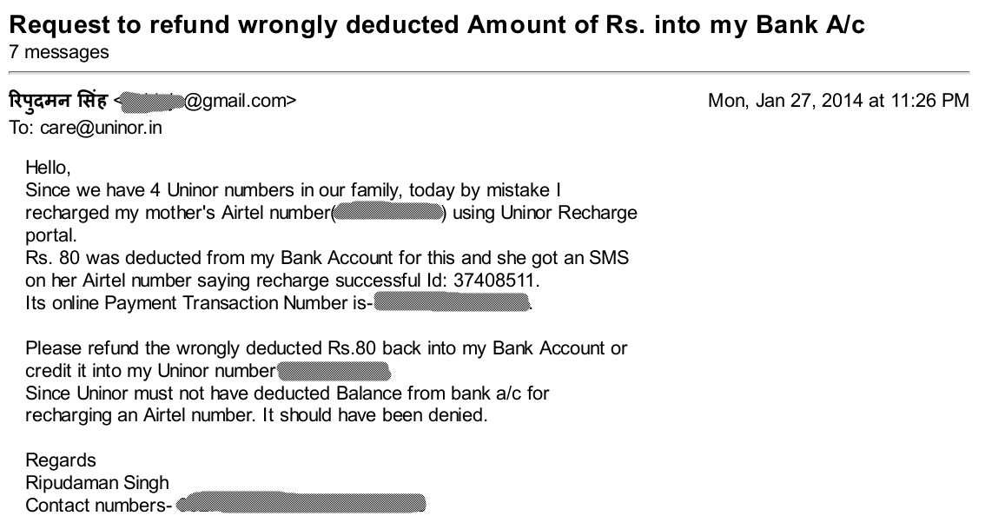Click redacted Payment Transaction Number
The width and height of the screenshot is (985, 529).
(453, 303)
